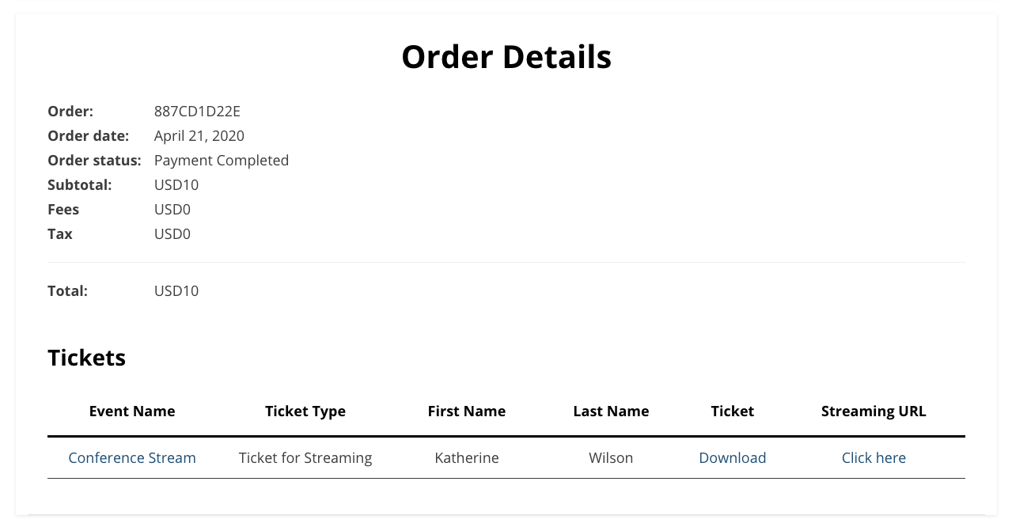The width and height of the screenshot is (1012, 527).
Task: Click the Order Details heading
Action: point(506,56)
